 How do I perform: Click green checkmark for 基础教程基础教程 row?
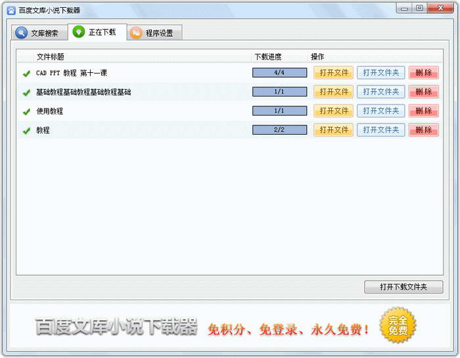26,93
